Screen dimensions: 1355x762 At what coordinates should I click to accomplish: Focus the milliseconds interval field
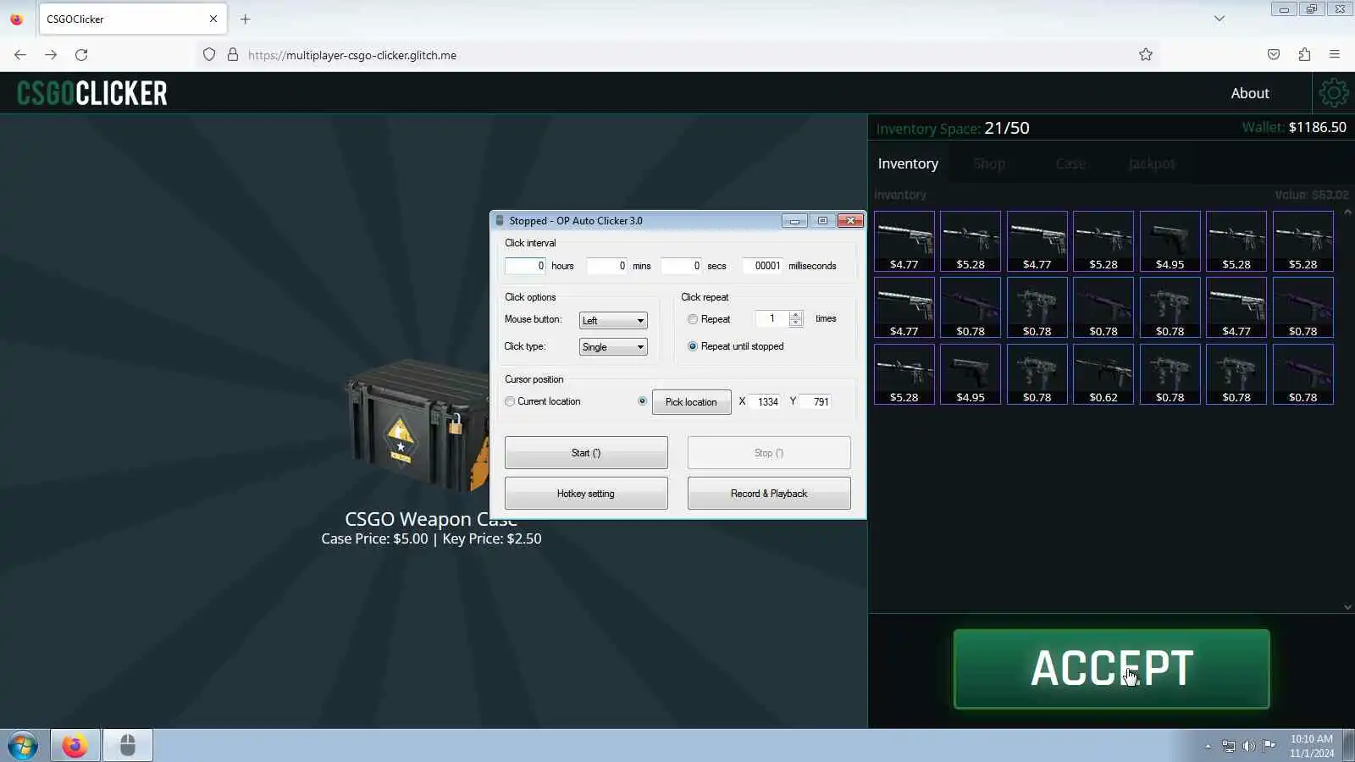point(762,266)
